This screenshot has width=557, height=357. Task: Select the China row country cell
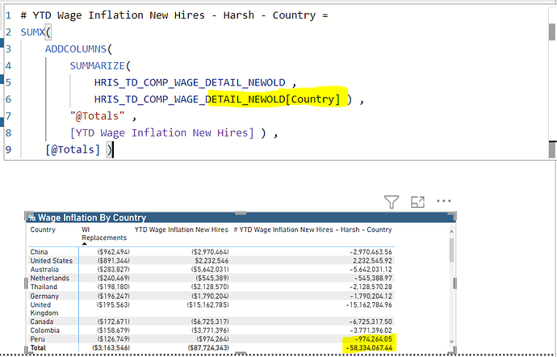pos(39,252)
